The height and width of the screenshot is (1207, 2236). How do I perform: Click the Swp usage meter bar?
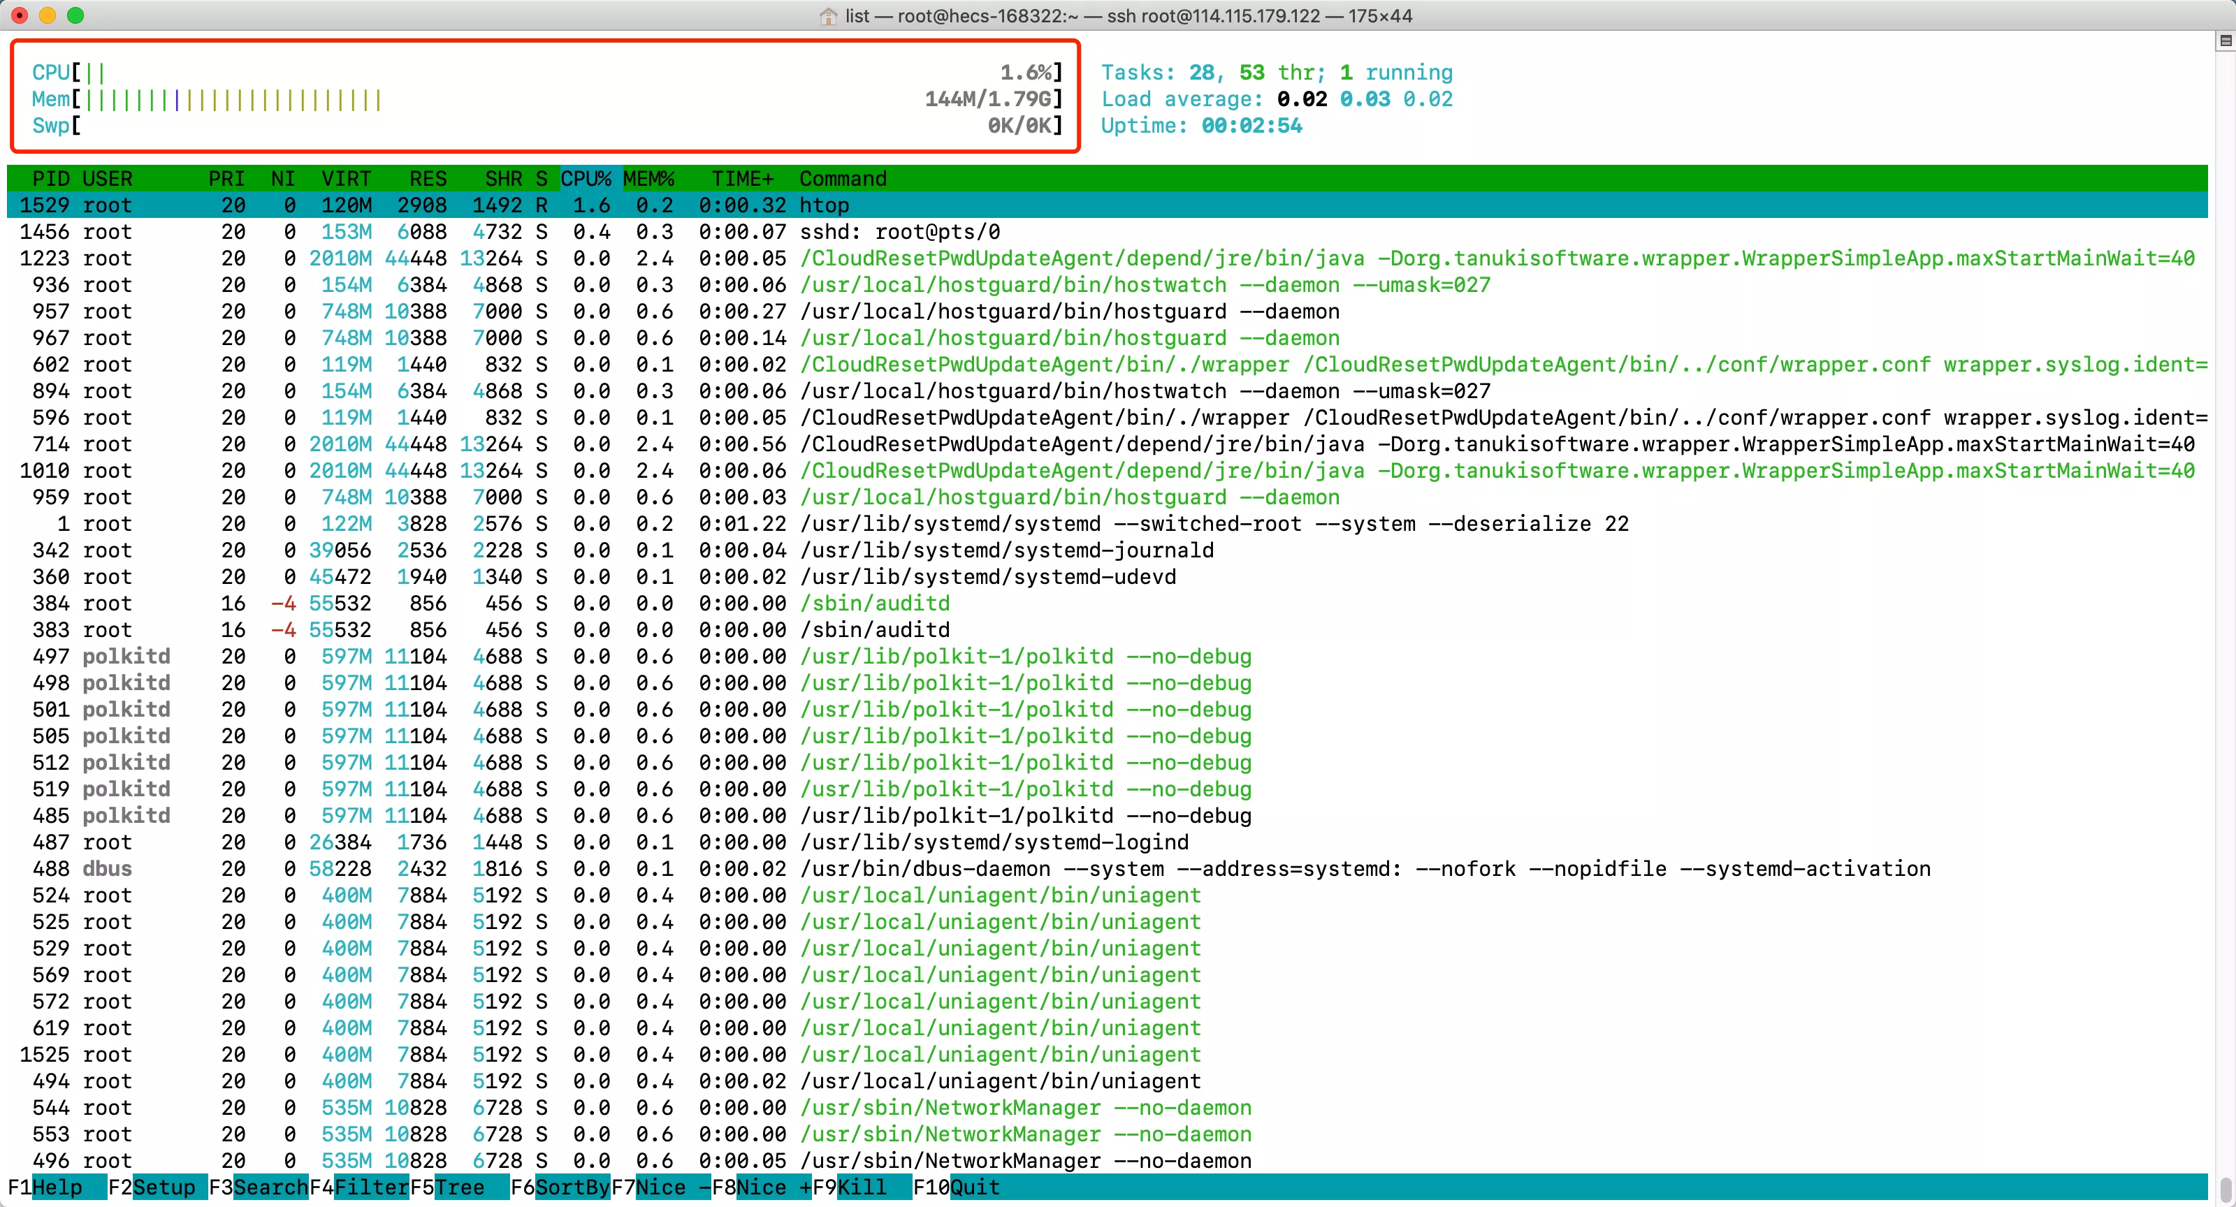pos(547,126)
